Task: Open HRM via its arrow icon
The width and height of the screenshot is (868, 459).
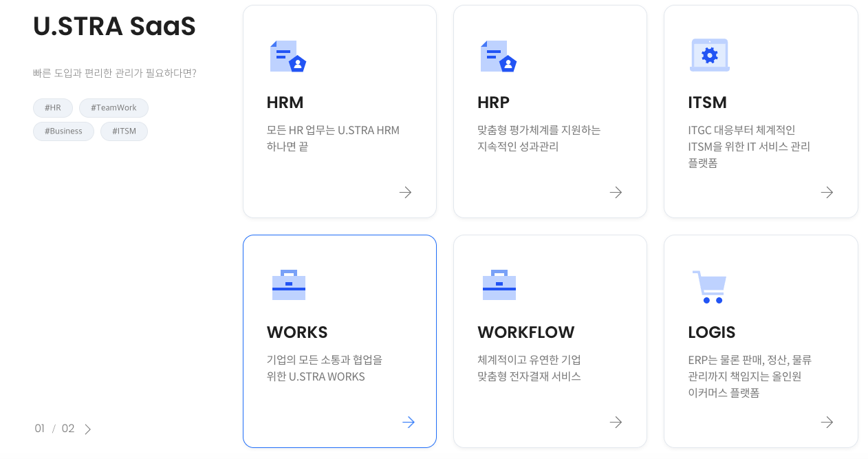Action: click(406, 193)
